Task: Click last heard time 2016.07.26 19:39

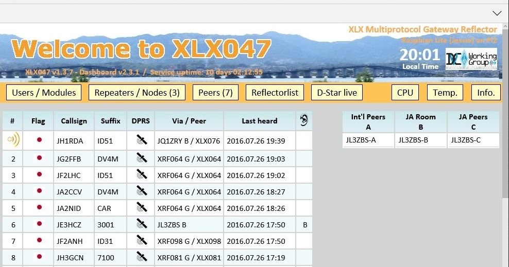Action: pyautogui.click(x=256, y=141)
